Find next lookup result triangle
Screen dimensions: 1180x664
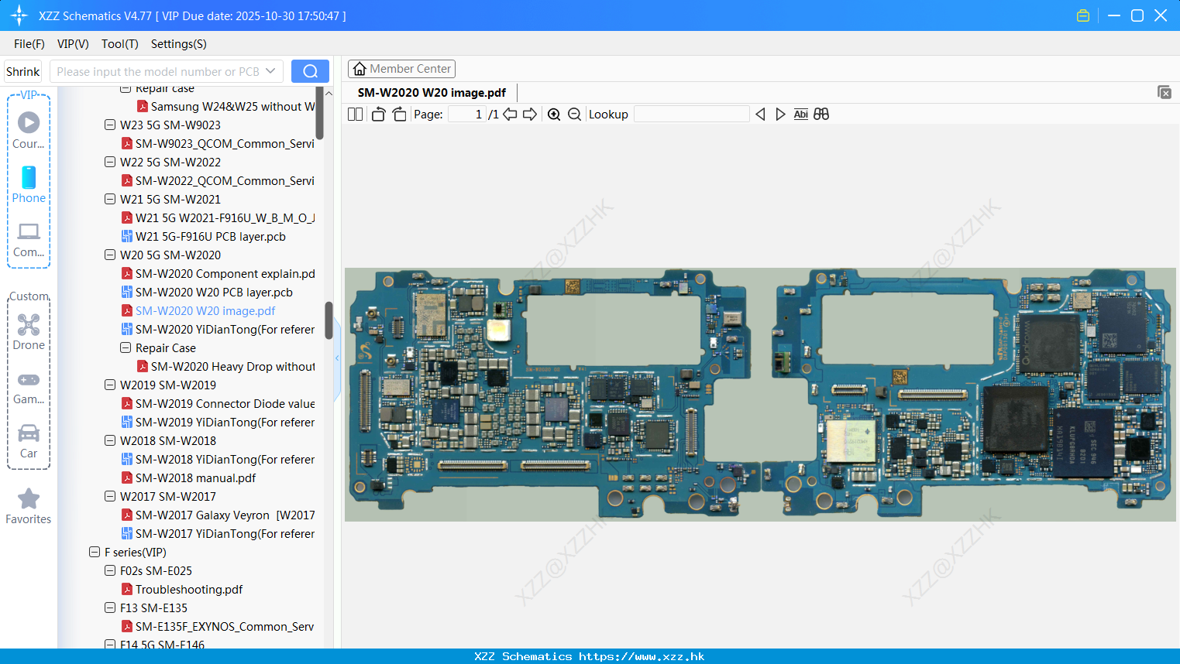point(780,115)
